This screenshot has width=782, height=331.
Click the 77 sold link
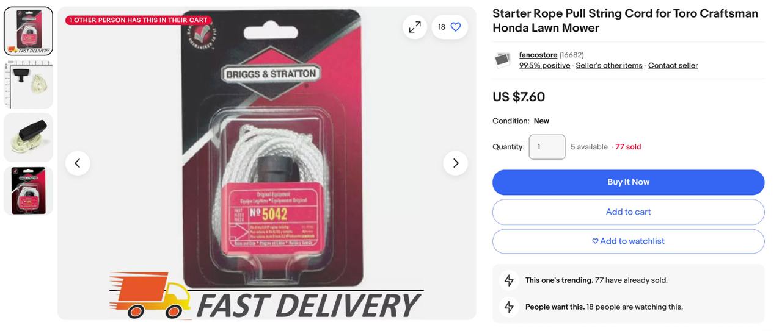(x=629, y=147)
